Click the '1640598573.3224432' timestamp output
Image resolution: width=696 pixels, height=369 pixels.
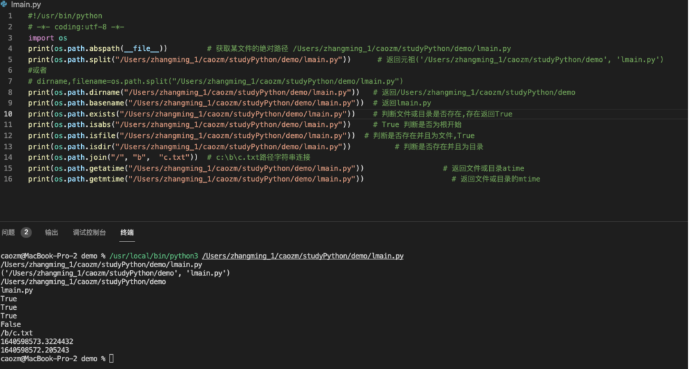coord(37,341)
